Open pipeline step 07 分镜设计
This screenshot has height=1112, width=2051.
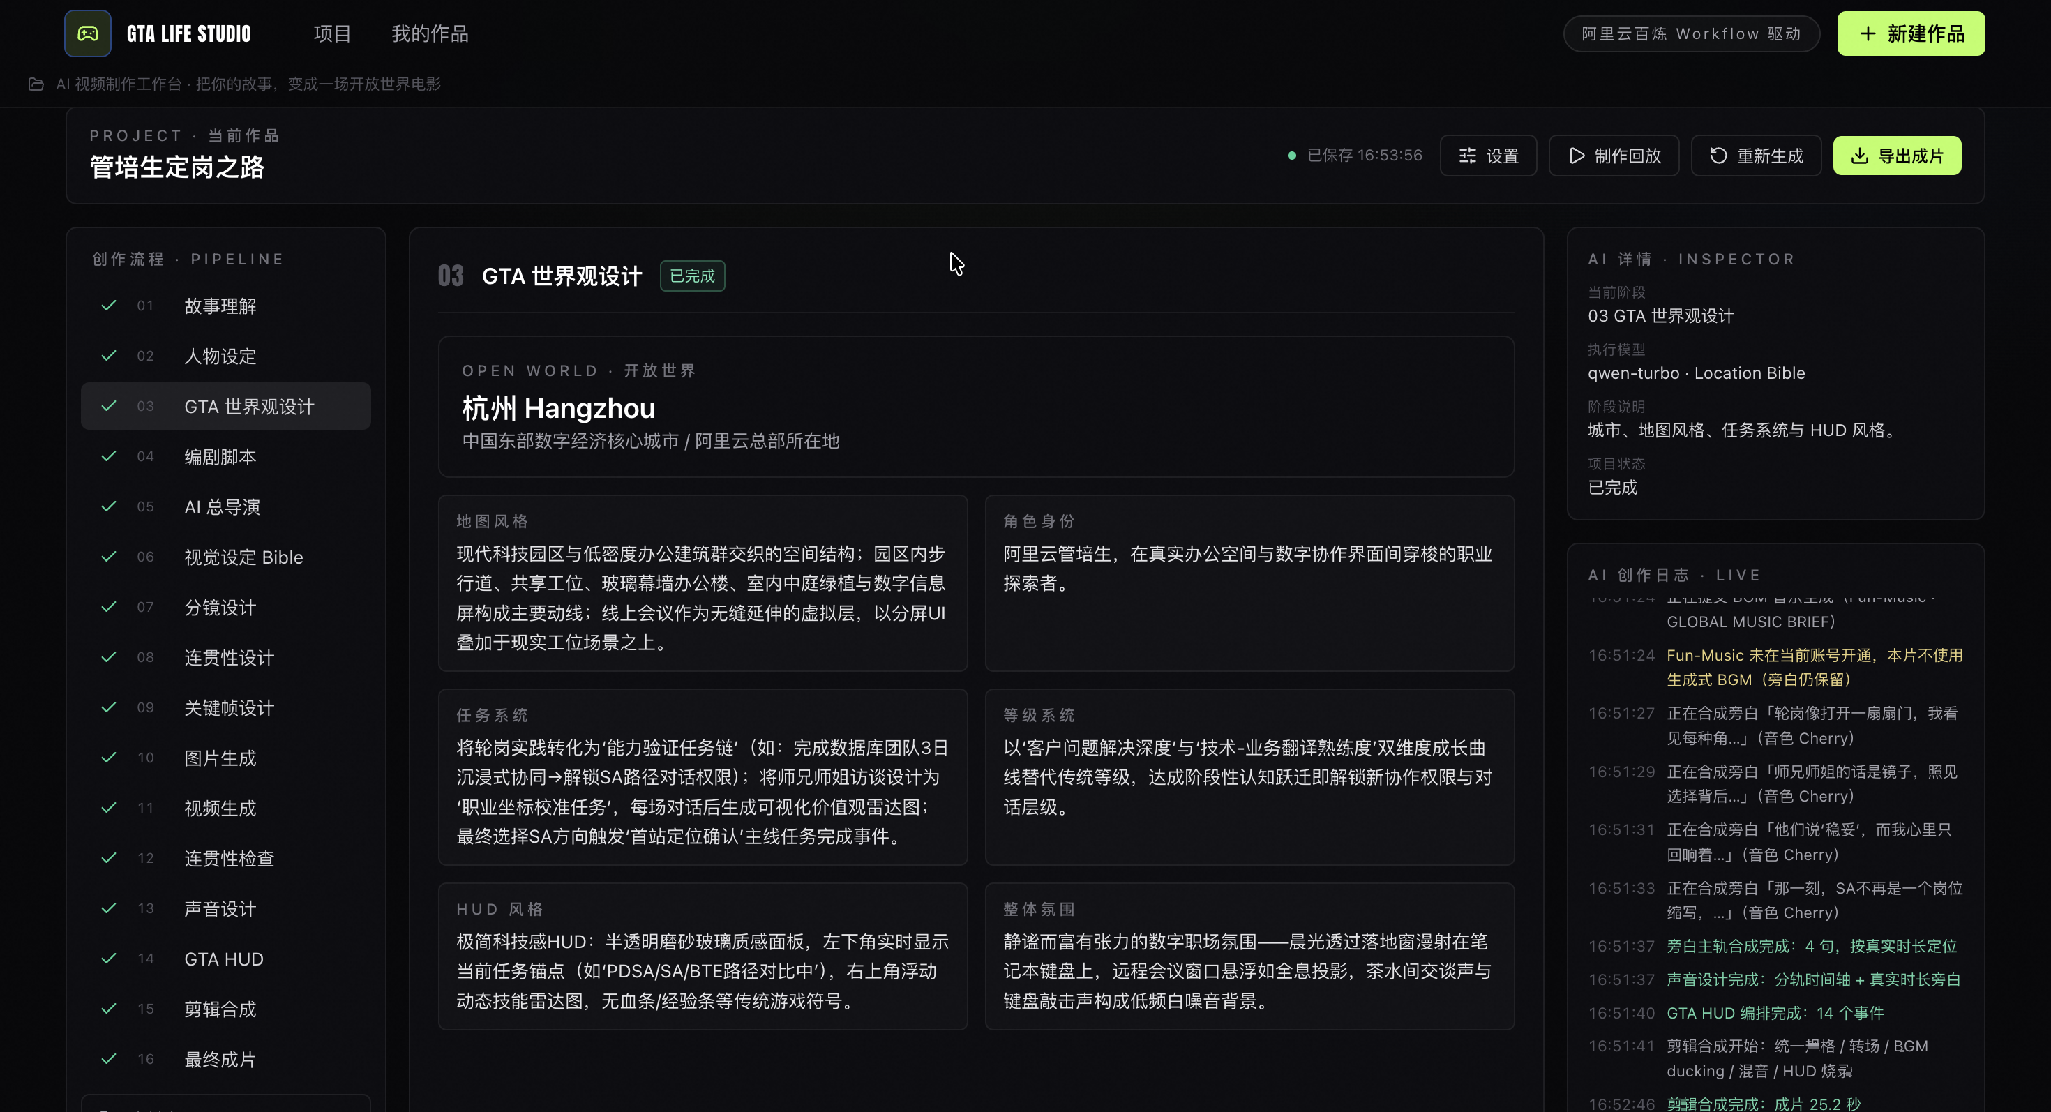coord(226,606)
